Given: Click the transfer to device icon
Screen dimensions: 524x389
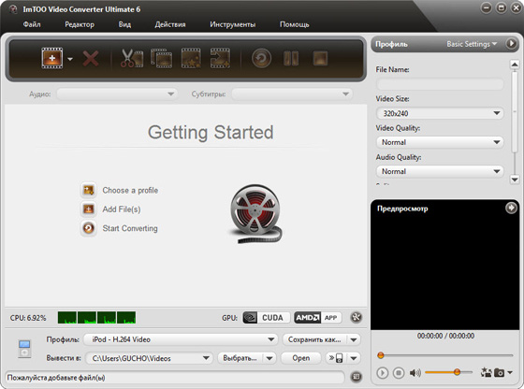Looking at the screenshot, I should coord(336,358).
